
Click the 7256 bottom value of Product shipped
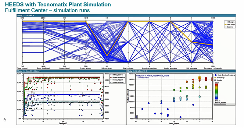click(86, 66)
